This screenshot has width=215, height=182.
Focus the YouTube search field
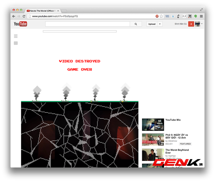tap(87, 24)
